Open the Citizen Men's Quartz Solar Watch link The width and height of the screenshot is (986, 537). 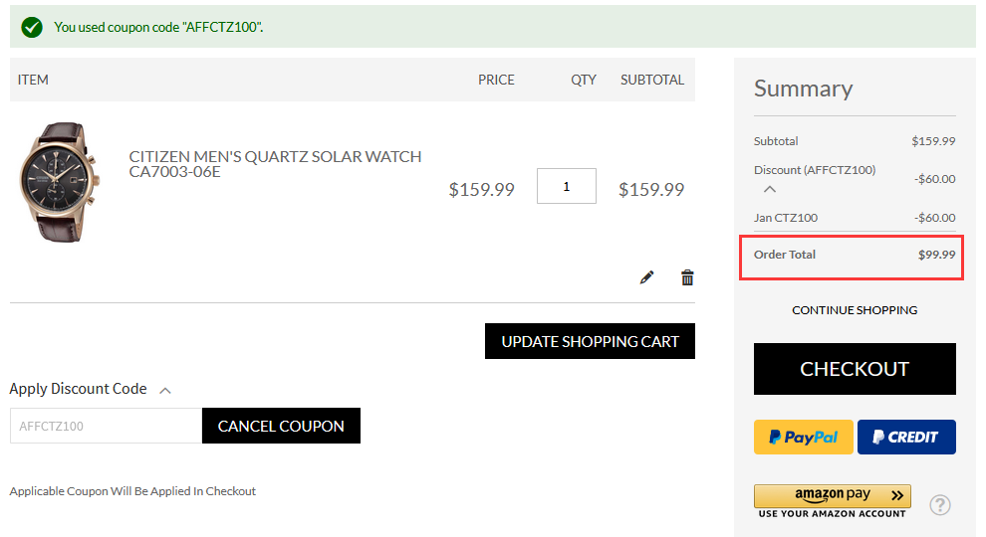[x=275, y=164]
